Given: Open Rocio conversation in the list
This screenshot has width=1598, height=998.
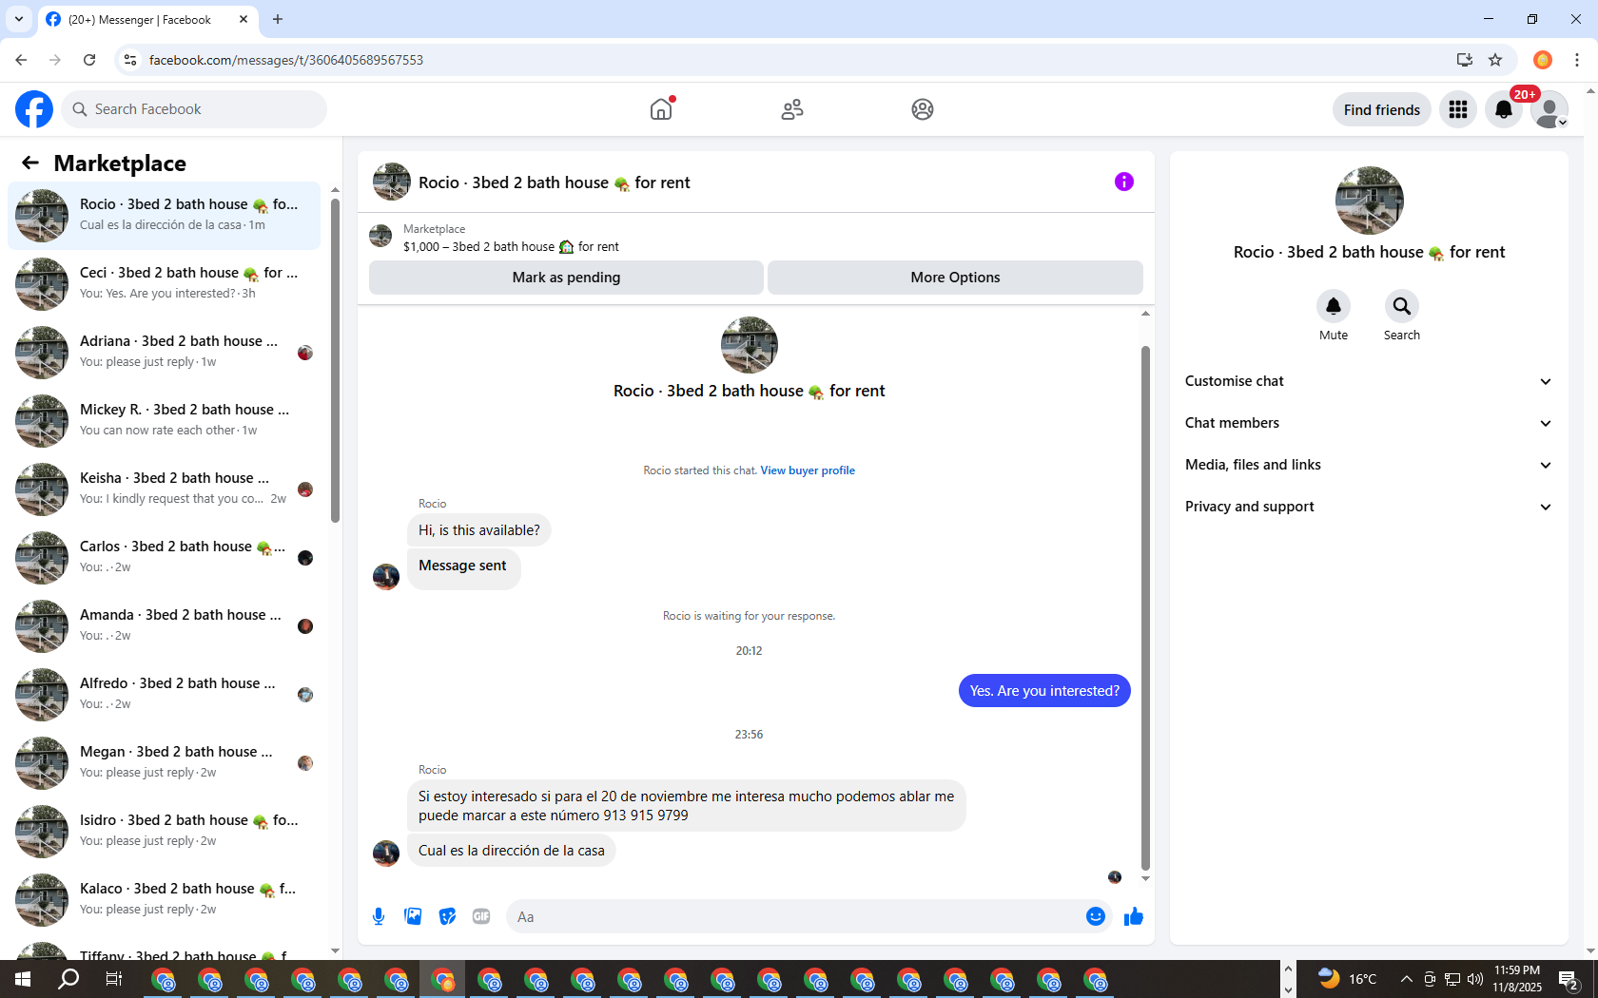Looking at the screenshot, I should pos(164,216).
